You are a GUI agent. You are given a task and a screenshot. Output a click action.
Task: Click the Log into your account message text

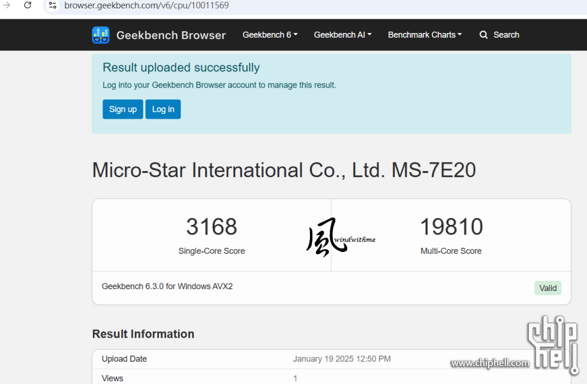pos(219,85)
